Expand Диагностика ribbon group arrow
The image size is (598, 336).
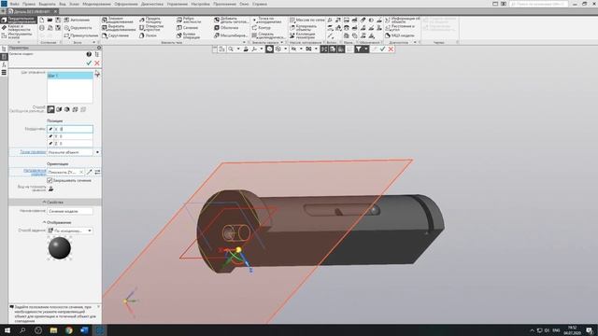415,43
